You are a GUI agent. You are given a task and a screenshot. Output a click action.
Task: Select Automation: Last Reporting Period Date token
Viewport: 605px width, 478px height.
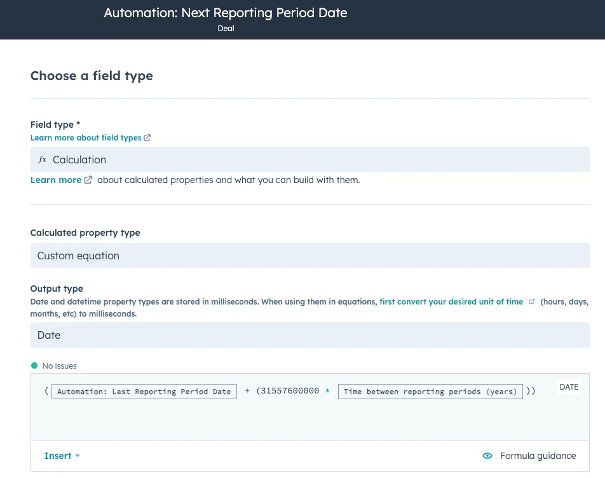tap(144, 392)
